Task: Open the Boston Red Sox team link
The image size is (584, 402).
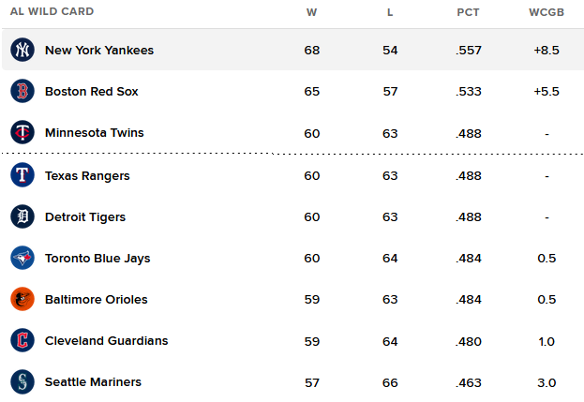Action: pos(91,92)
